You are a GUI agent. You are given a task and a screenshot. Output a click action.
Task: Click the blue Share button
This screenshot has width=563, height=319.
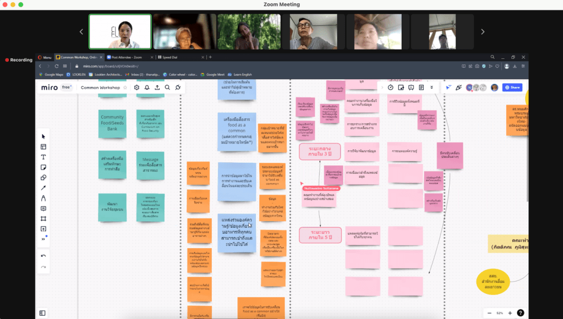(512, 87)
